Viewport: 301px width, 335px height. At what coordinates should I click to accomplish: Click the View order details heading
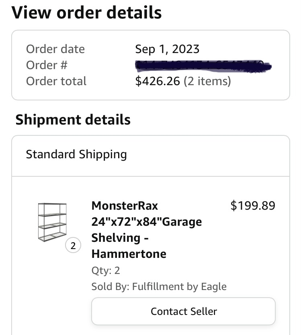click(86, 12)
